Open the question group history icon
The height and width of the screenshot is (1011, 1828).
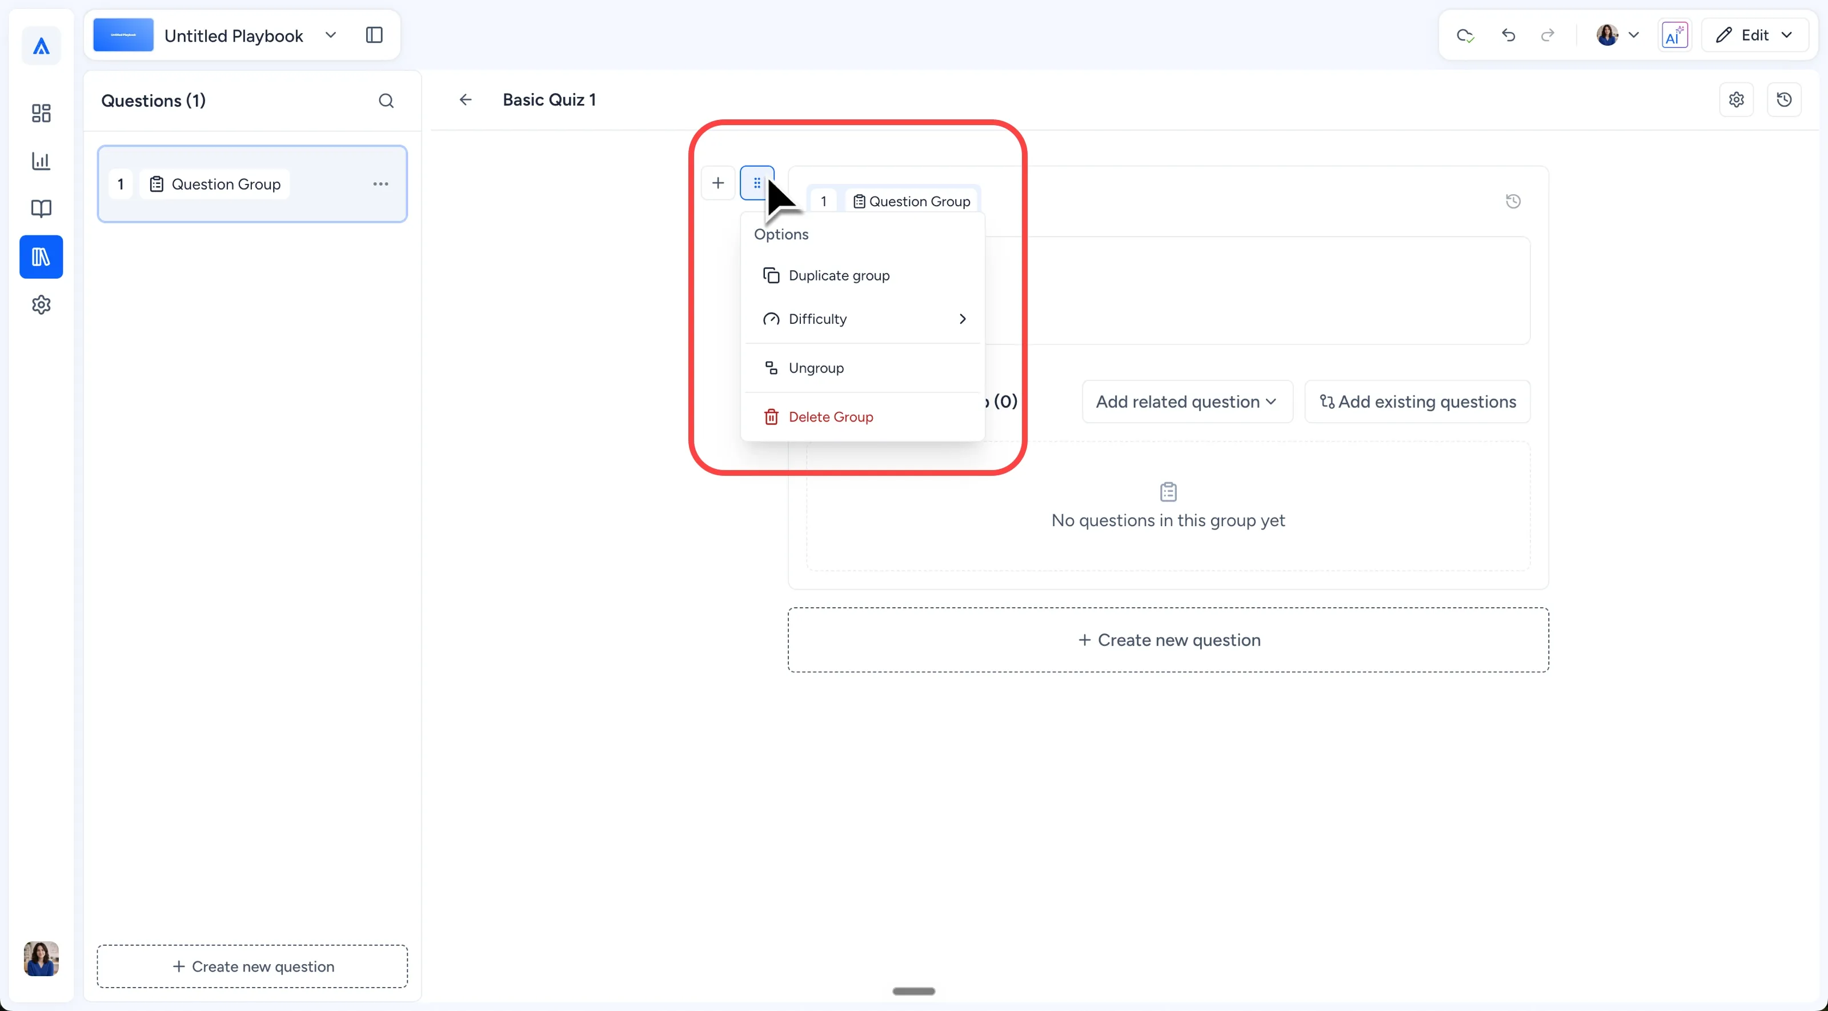(1513, 202)
